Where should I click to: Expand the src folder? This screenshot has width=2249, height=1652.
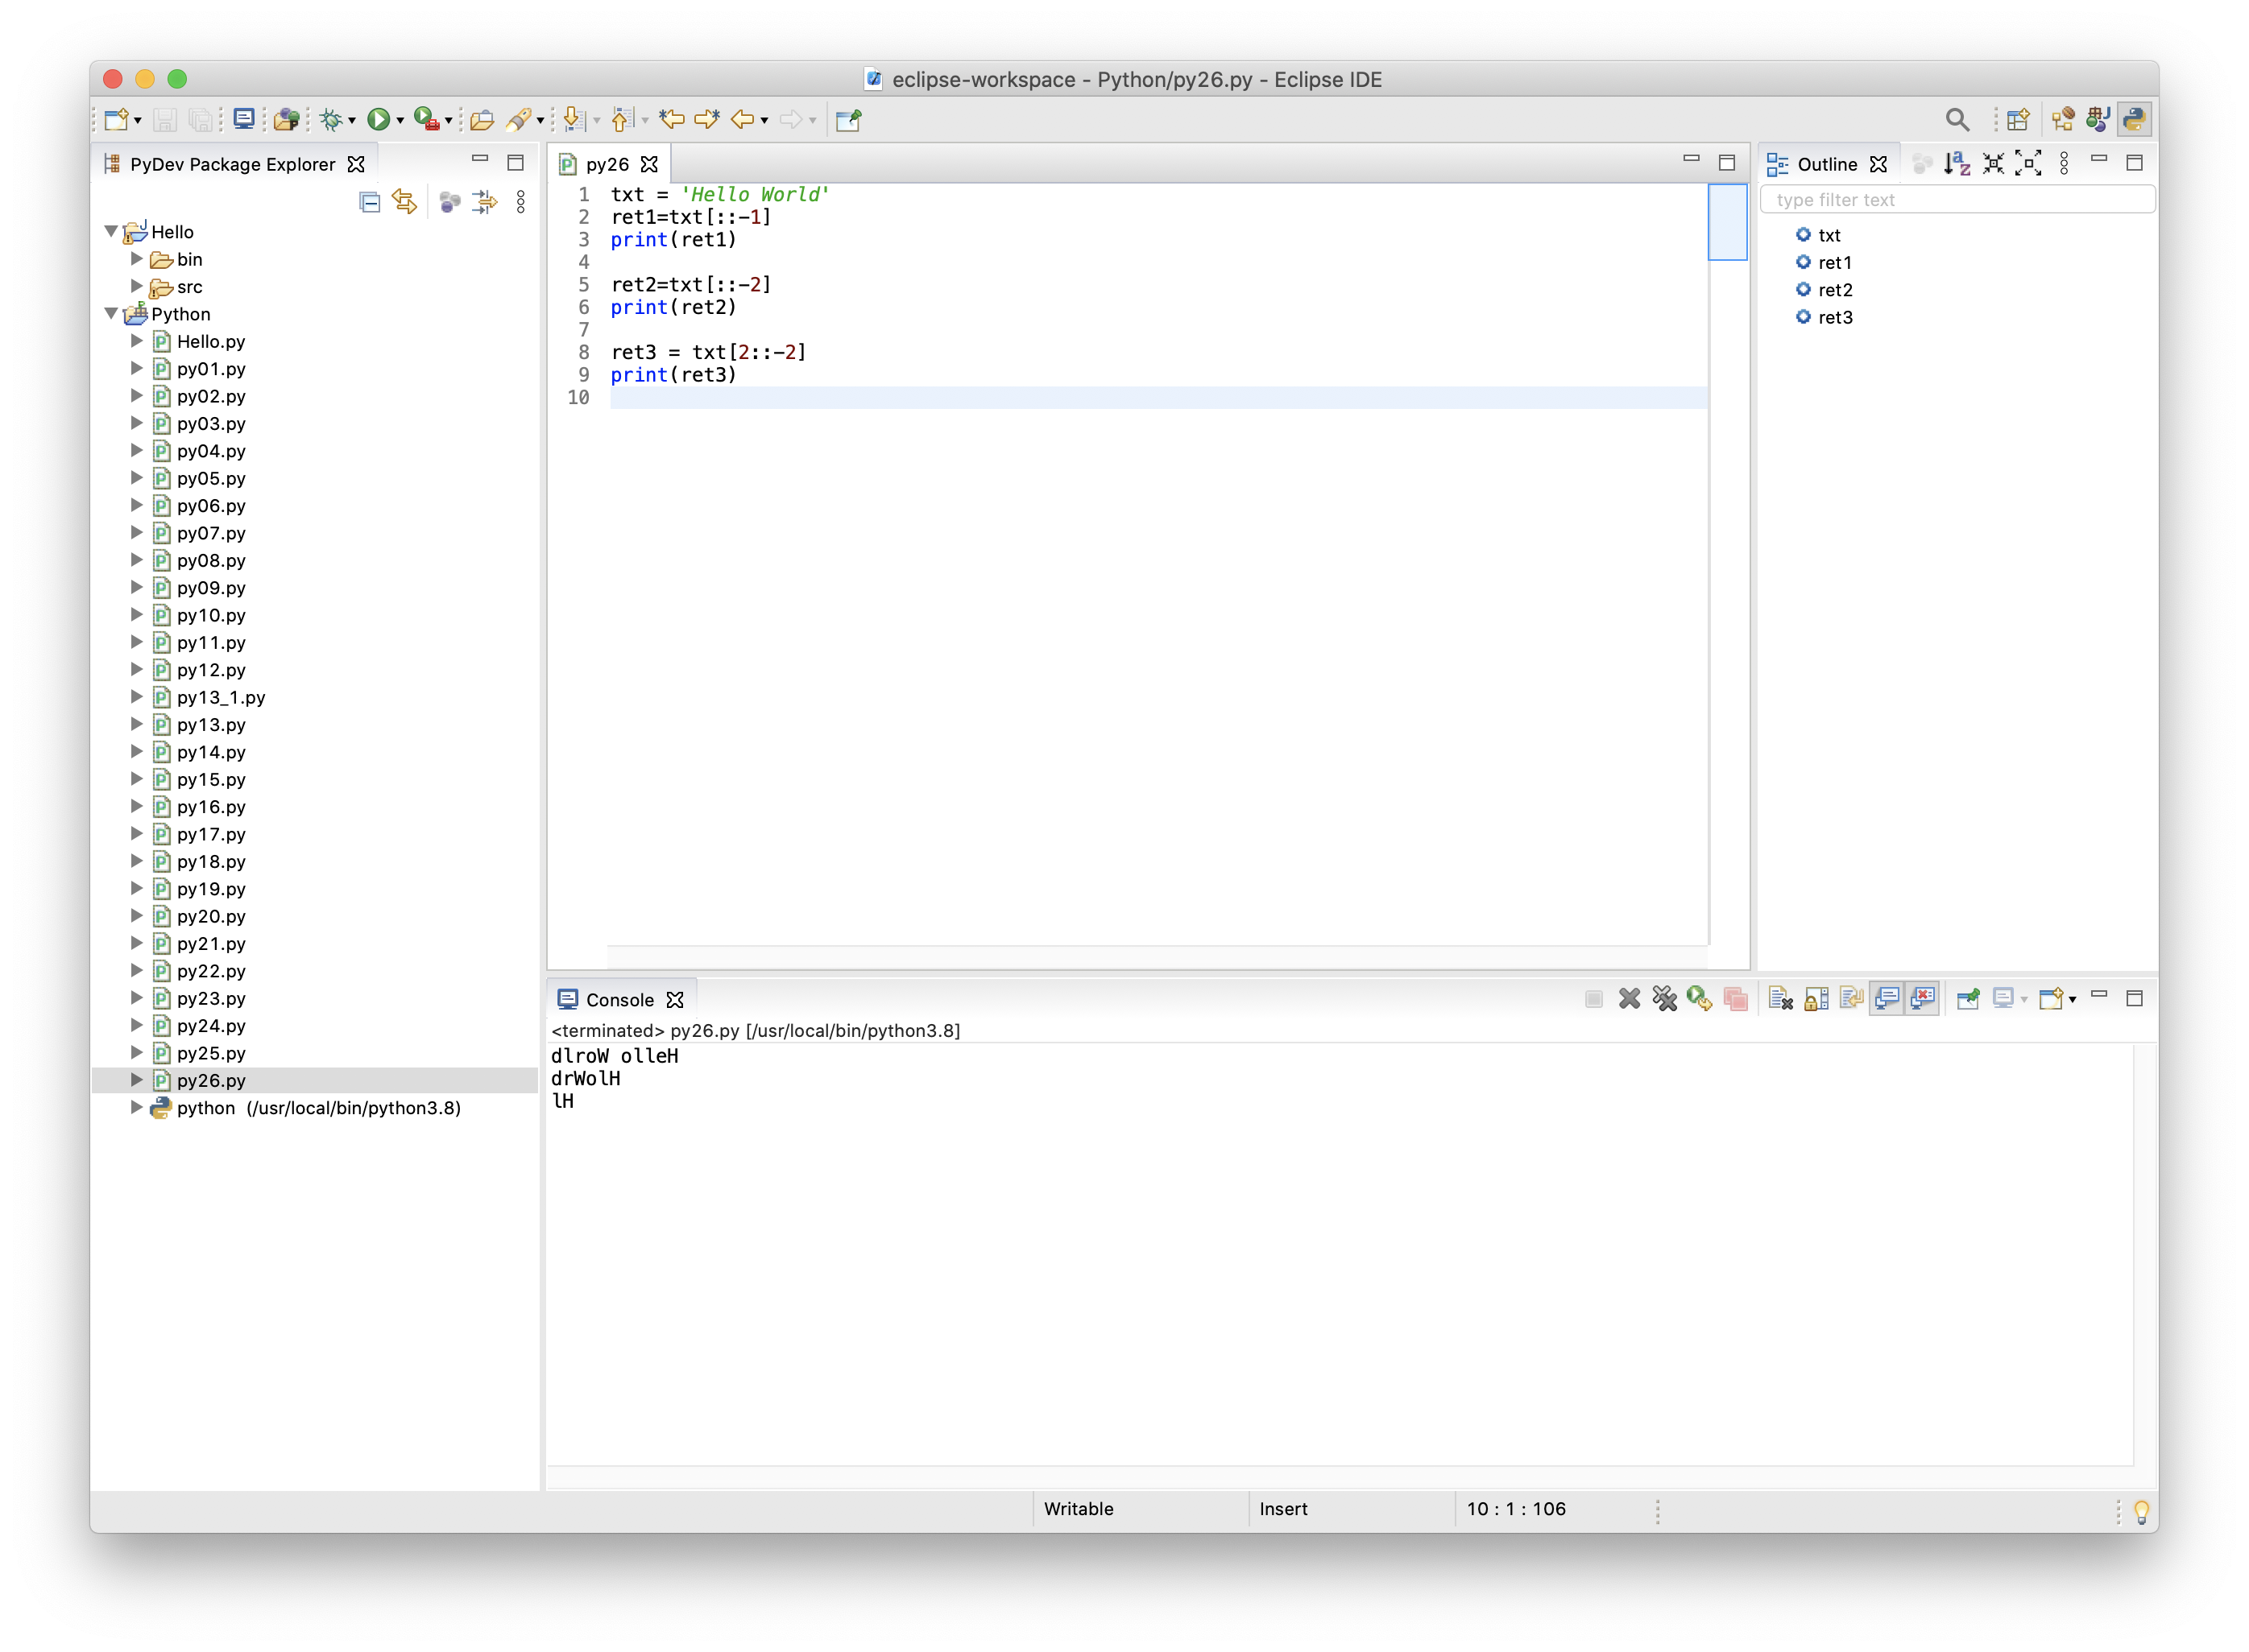(137, 286)
